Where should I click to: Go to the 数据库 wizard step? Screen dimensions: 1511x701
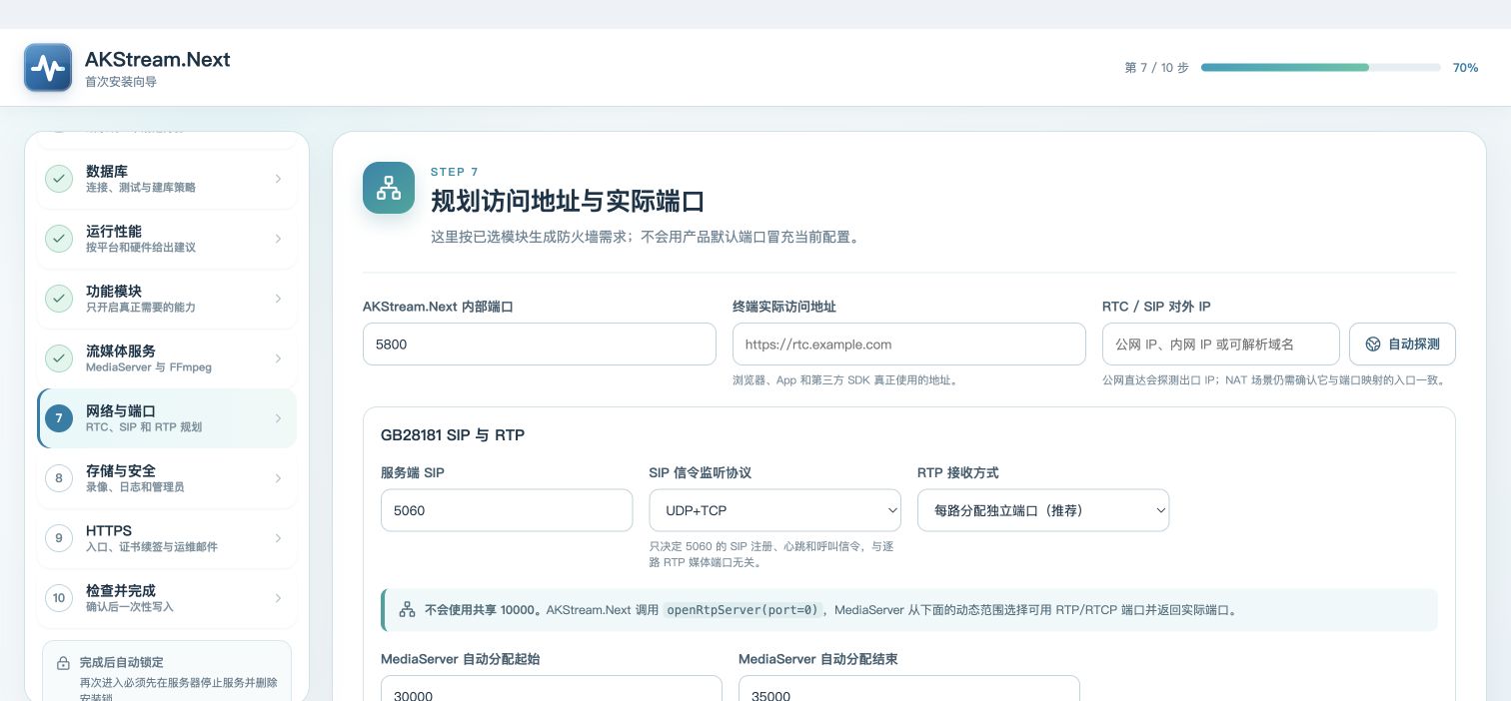point(167,179)
